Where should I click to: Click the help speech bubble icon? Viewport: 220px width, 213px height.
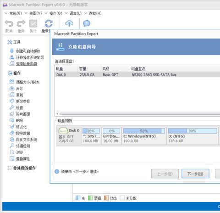point(87,23)
